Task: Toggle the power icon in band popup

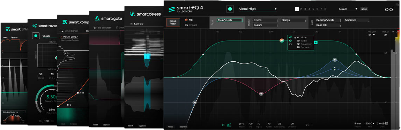Action: 290,41
